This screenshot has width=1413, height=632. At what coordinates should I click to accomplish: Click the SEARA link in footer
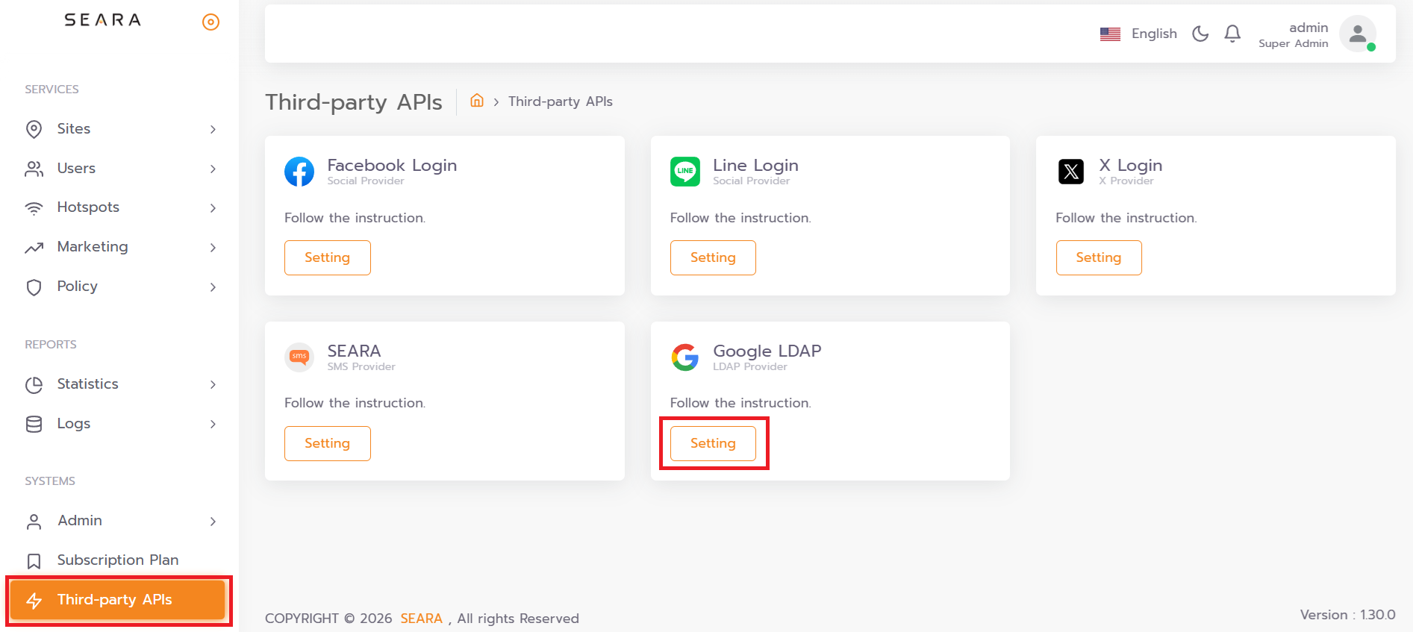click(421, 619)
